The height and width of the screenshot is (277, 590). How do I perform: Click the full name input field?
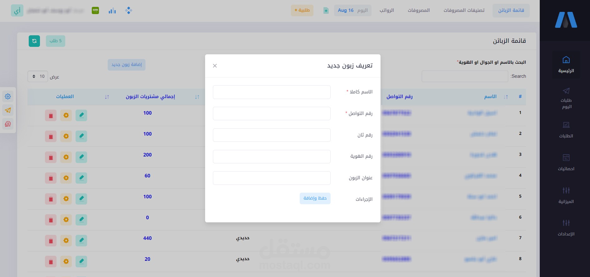[x=272, y=92]
